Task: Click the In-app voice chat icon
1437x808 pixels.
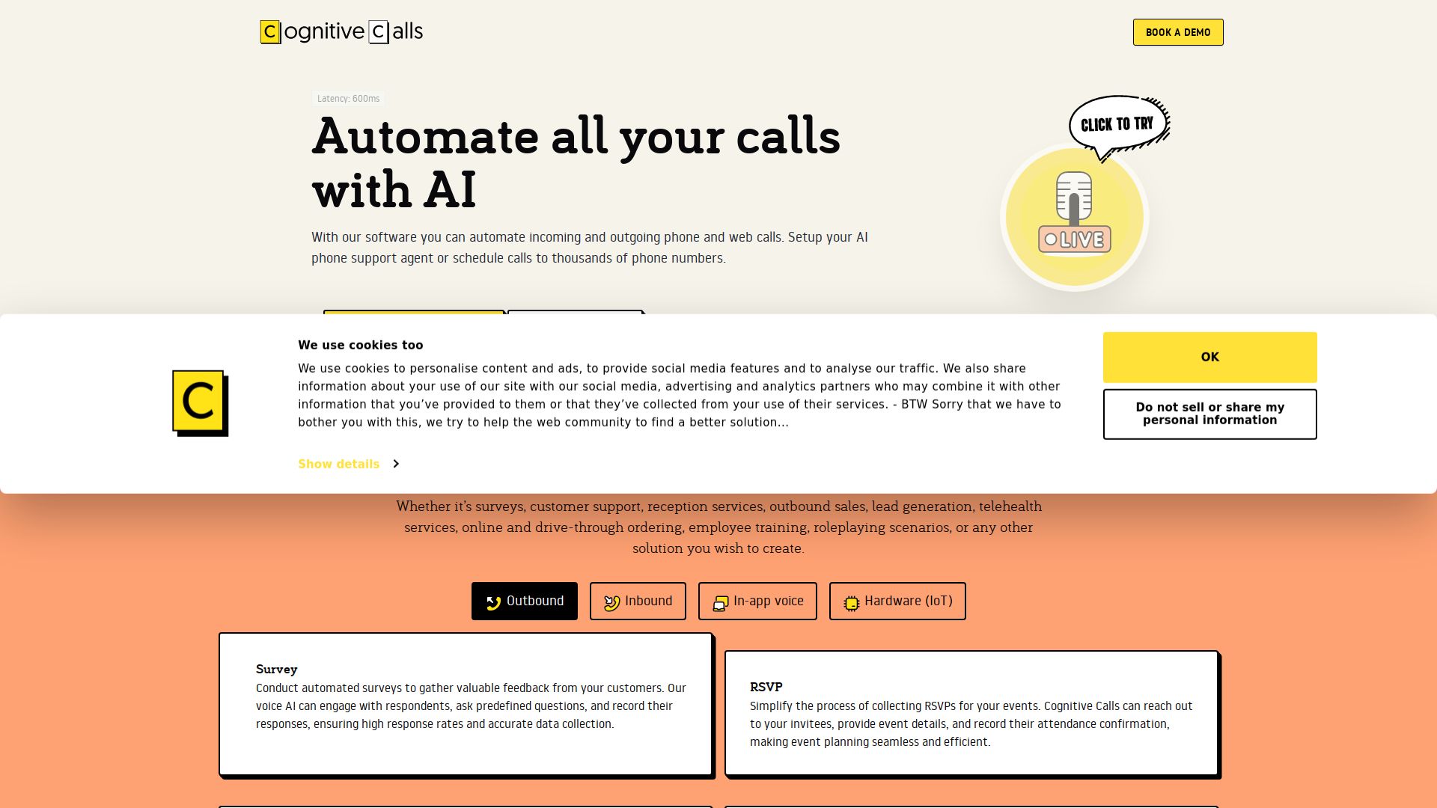Action: [x=720, y=603]
